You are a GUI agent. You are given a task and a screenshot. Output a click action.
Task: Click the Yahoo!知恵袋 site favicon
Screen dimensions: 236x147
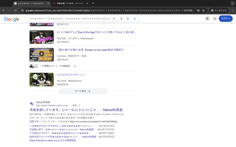click(x=32, y=104)
